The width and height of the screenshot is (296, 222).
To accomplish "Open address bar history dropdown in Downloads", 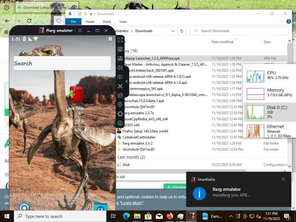I will (173, 31).
